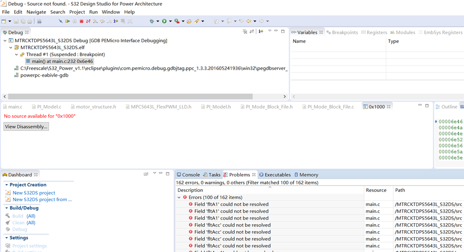The image size is (464, 252).
Task: Click the green bug Debug launch icon
Action: pyautogui.click(x=152, y=21)
